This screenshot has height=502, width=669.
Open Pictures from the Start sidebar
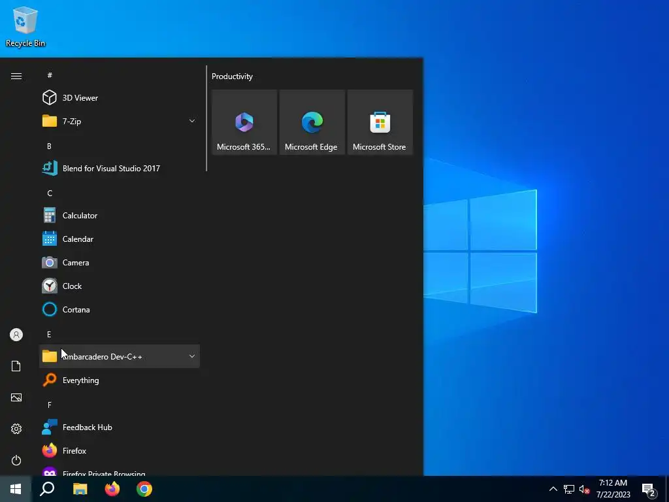click(x=16, y=397)
